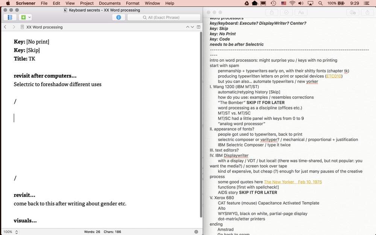The width and height of the screenshot is (376, 235).
Task: Toggle the Scrivener binder sidebar icon
Action: click(10, 17)
